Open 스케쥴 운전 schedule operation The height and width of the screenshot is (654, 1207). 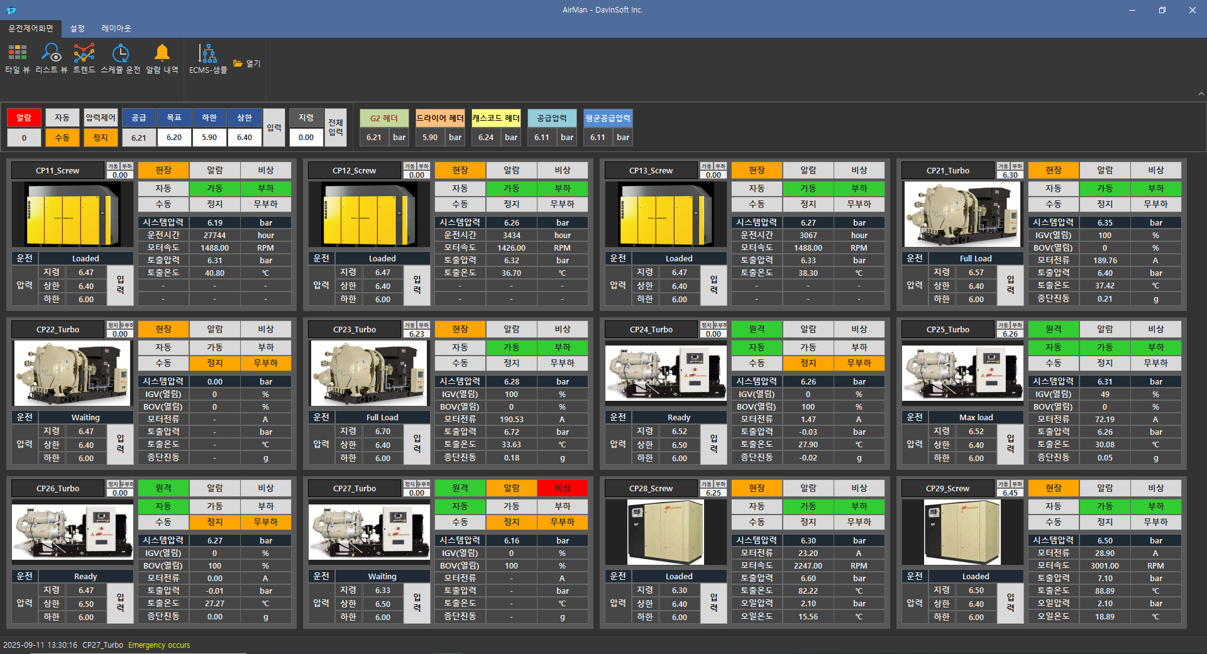point(120,59)
